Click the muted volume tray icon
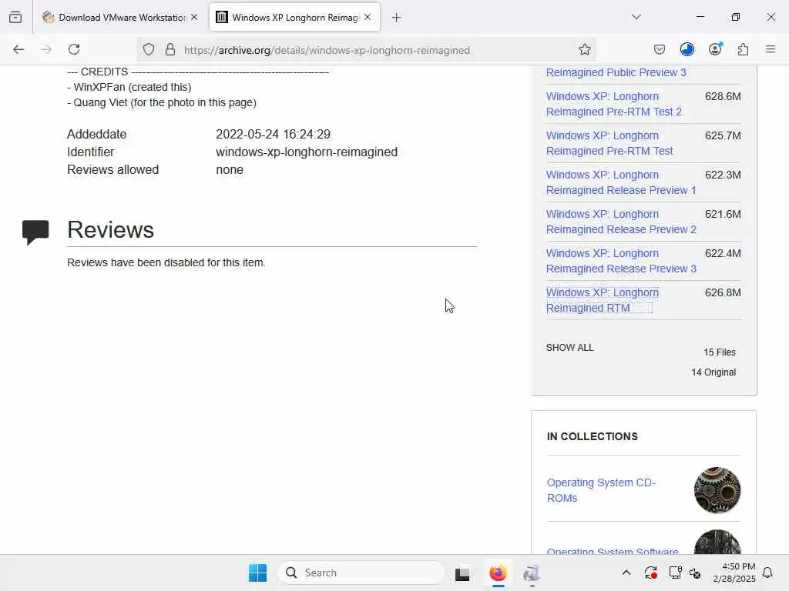Viewport: 789px width, 591px height. tap(695, 573)
